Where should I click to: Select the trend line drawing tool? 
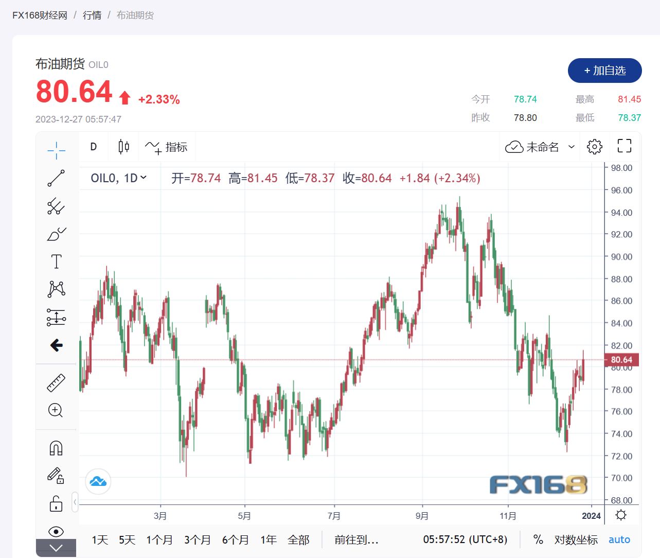point(56,178)
